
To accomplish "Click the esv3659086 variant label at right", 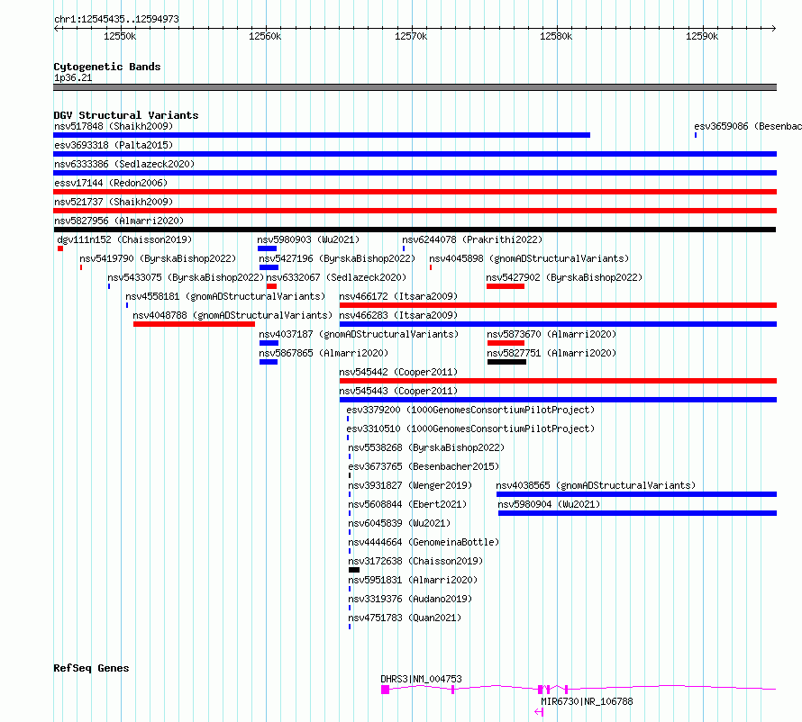I will coord(748,126).
